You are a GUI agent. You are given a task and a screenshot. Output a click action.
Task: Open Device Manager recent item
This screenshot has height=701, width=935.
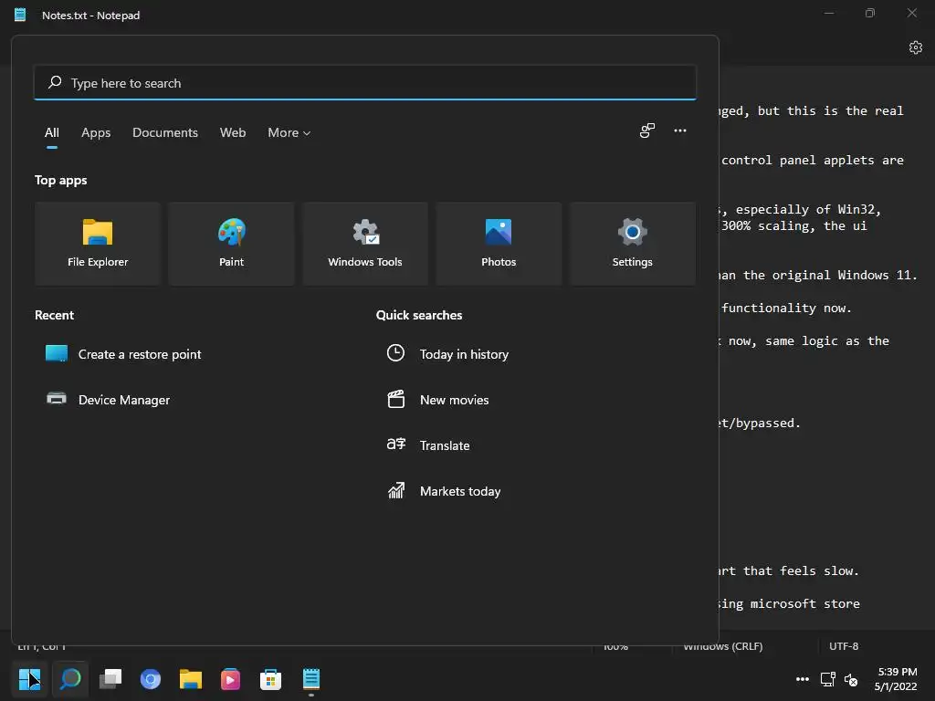109,400
